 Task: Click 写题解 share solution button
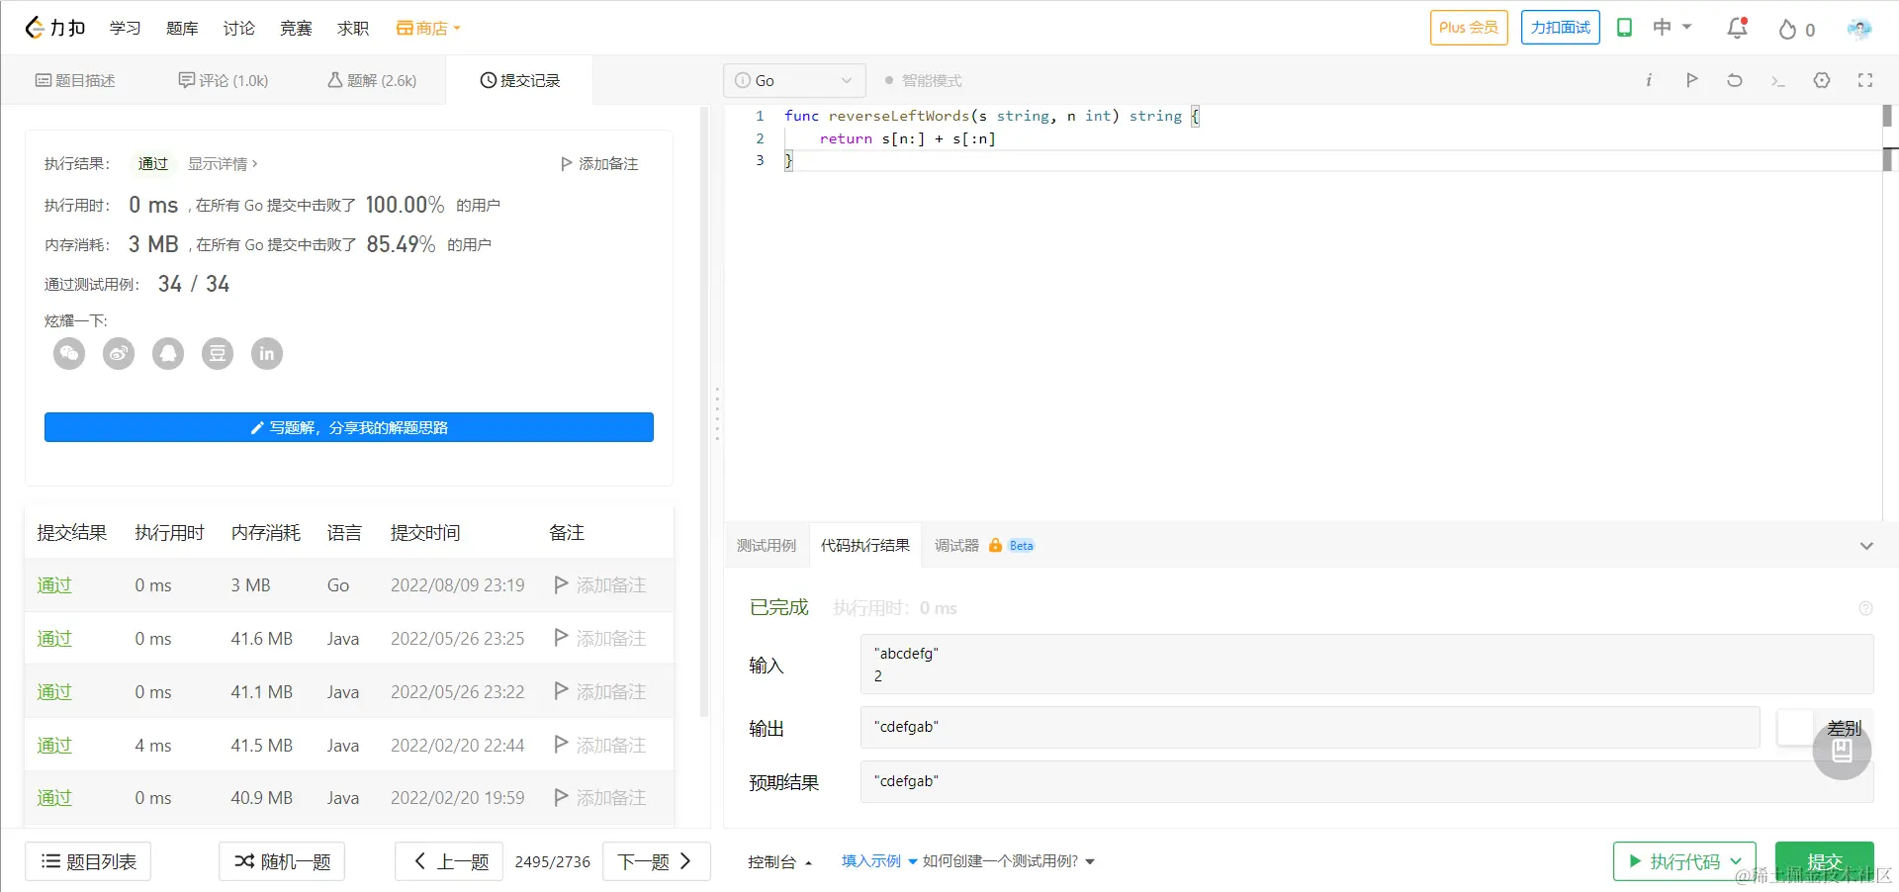(x=349, y=427)
